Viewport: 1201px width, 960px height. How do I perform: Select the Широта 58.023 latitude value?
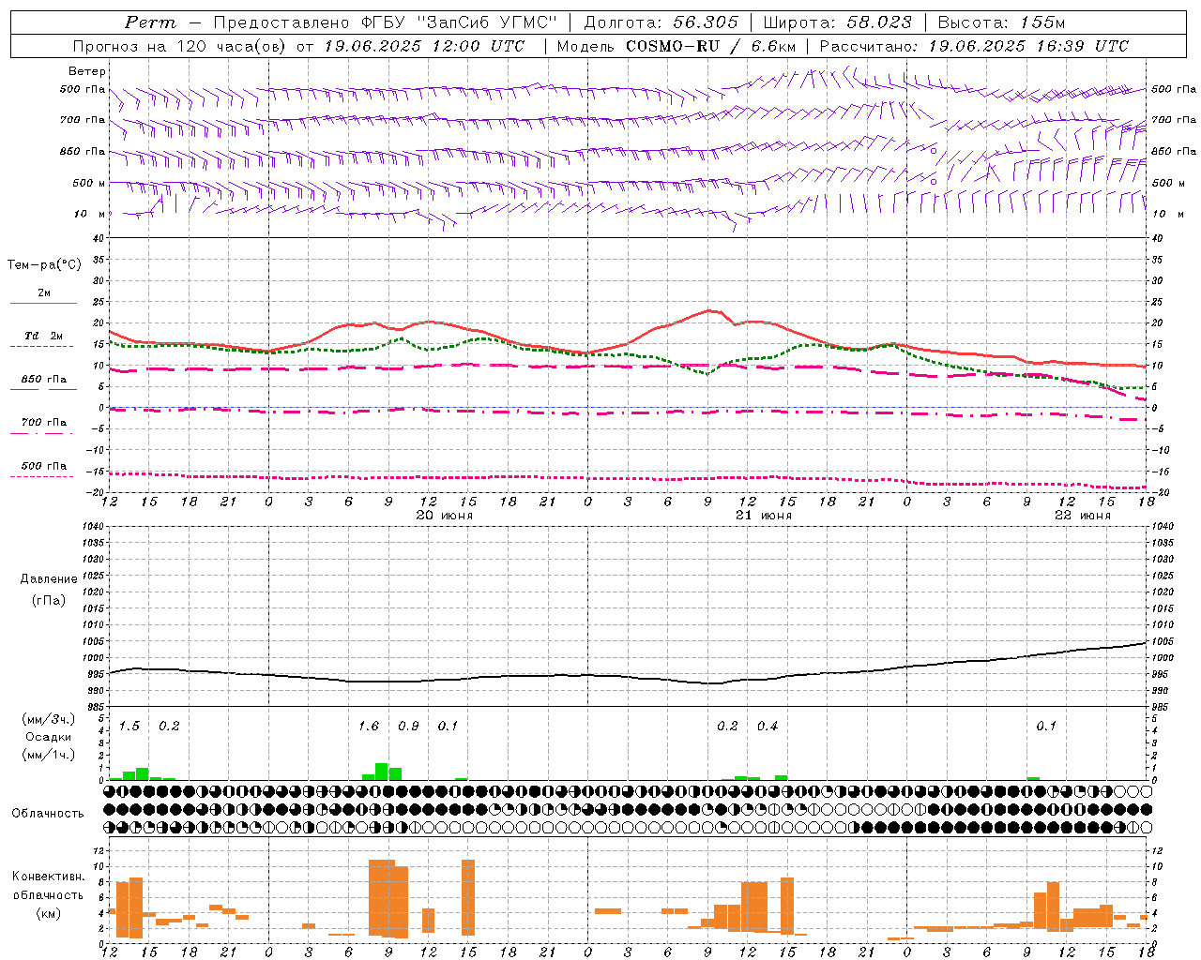879,22
